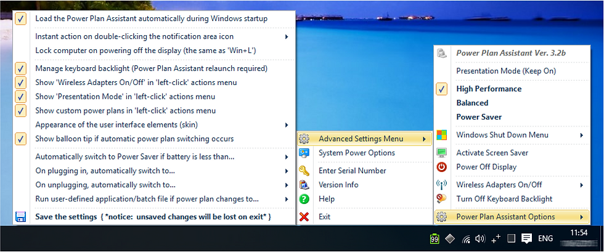This screenshot has width=604, height=252.
Task: Switch to the Power Saver plan
Action: click(479, 117)
